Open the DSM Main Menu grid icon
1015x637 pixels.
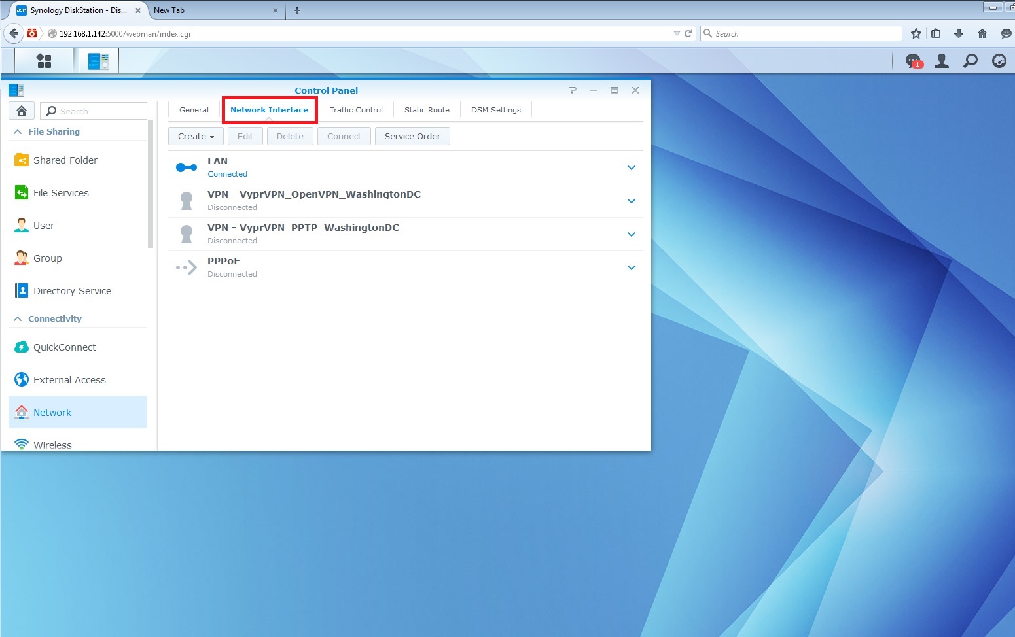pyautogui.click(x=44, y=61)
